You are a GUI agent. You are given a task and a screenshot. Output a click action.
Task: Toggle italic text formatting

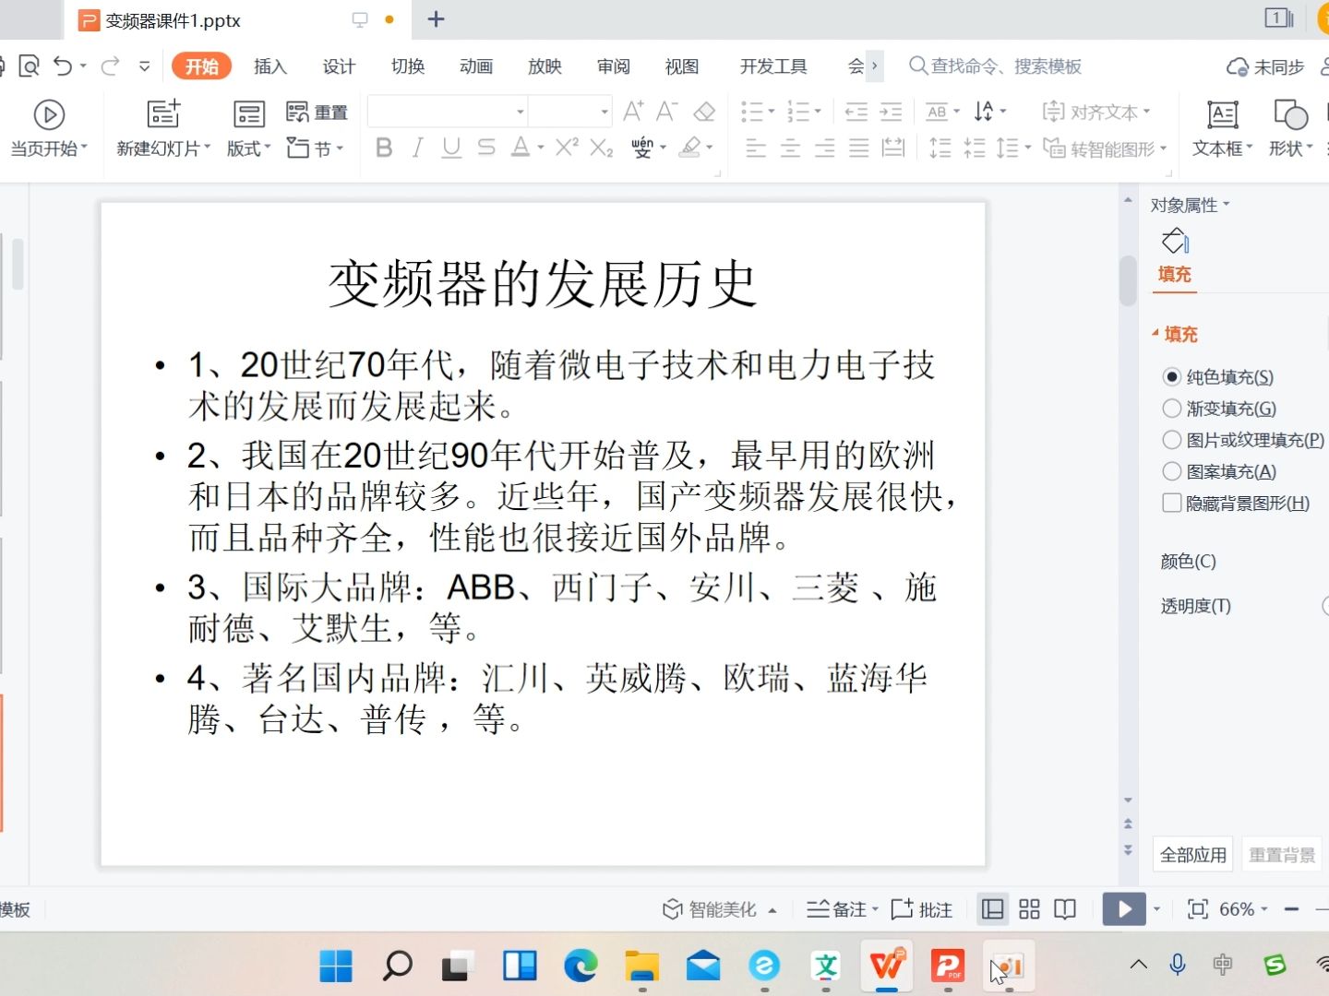tap(418, 148)
